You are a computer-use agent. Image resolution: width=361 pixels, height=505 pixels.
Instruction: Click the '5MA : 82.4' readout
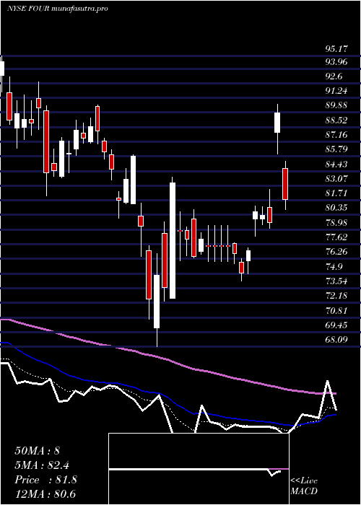point(42,465)
